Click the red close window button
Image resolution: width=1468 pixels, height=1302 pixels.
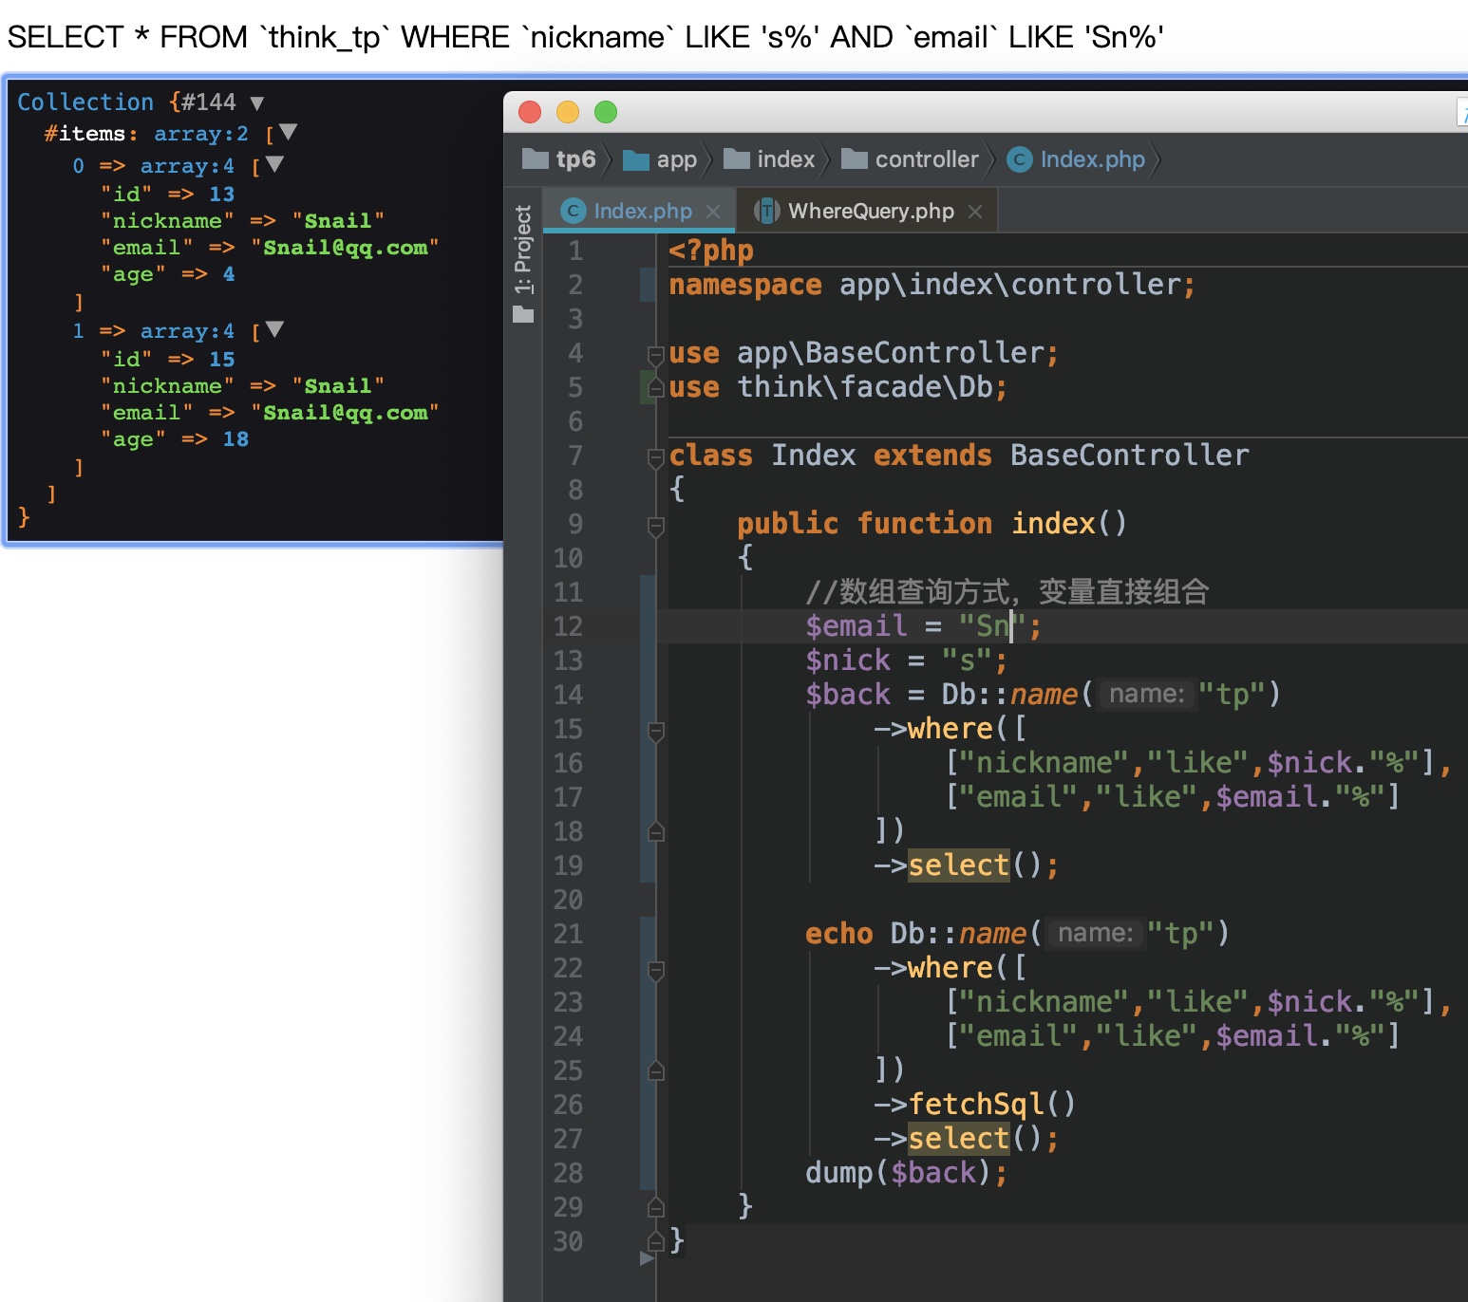point(530,112)
